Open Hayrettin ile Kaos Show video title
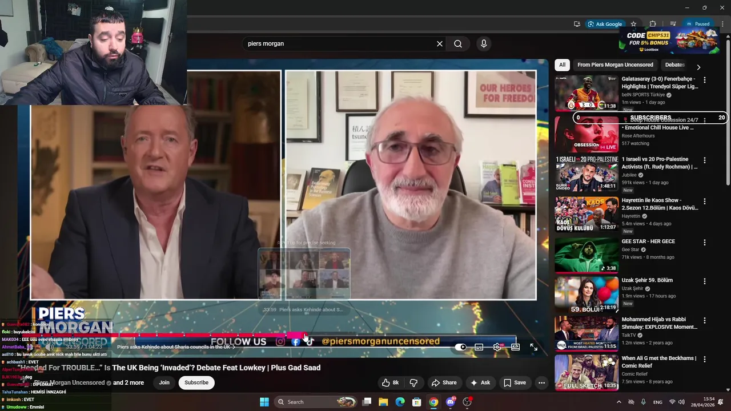This screenshot has height=411, width=731. click(660, 204)
